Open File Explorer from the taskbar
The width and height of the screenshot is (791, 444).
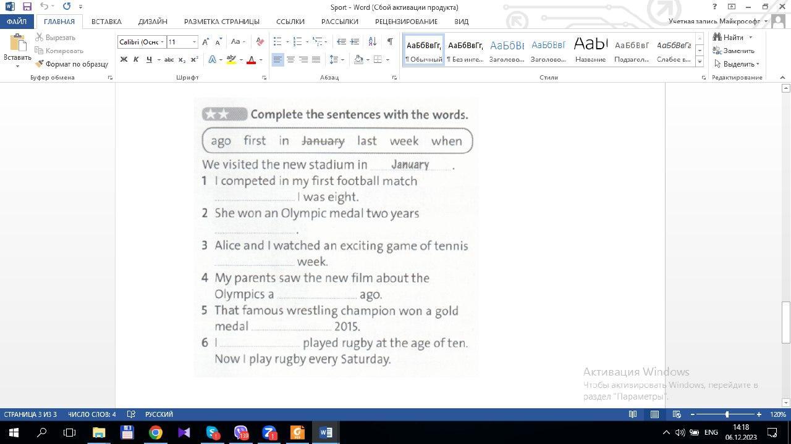pyautogui.click(x=98, y=432)
